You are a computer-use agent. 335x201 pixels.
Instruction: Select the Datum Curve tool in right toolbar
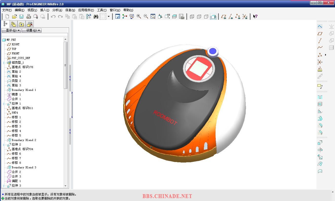[x=320, y=48]
